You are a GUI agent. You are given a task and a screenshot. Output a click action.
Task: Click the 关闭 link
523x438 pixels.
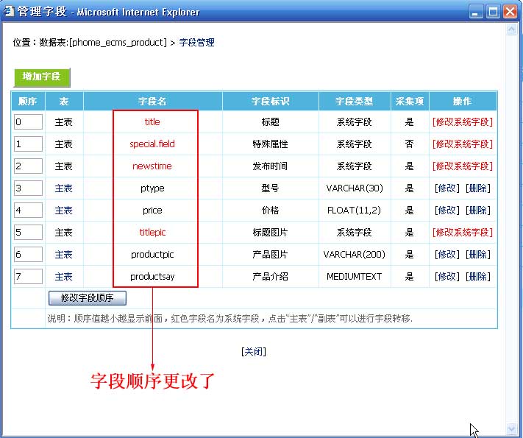(x=253, y=352)
